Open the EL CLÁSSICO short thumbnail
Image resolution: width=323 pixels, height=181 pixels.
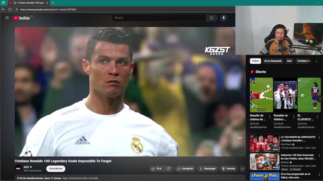309,95
